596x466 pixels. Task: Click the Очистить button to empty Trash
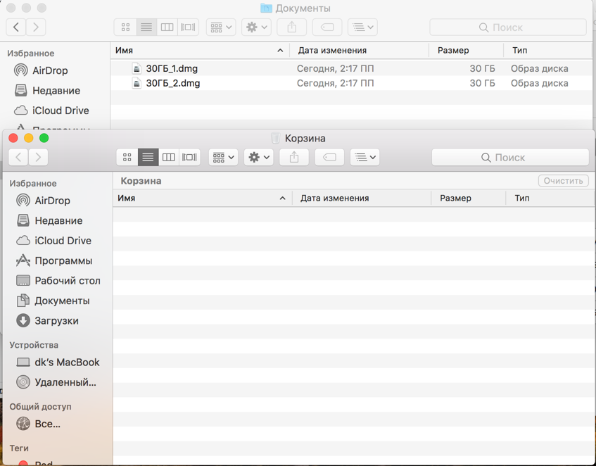[x=564, y=181]
